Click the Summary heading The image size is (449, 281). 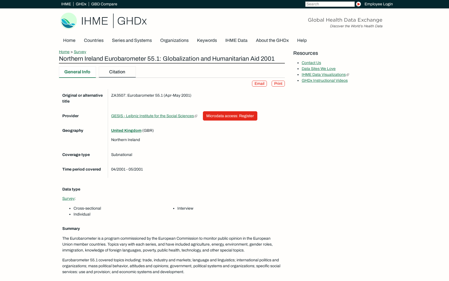click(71, 228)
